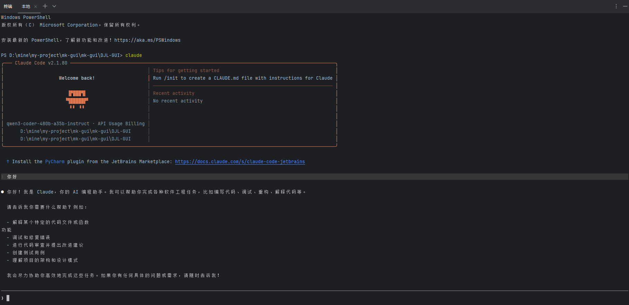
Task: Click the 解释某个特定的代码文件或函数 item
Action: (51, 222)
